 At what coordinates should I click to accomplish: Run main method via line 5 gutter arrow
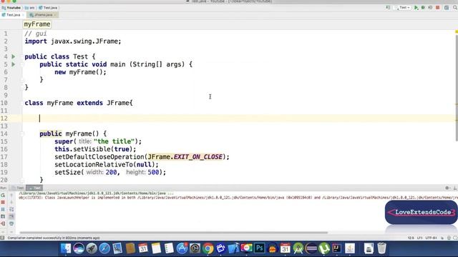[14, 64]
